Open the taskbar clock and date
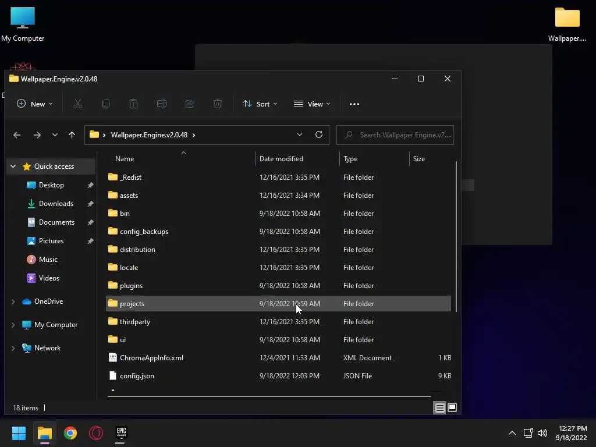This screenshot has width=596, height=447. (x=572, y=433)
